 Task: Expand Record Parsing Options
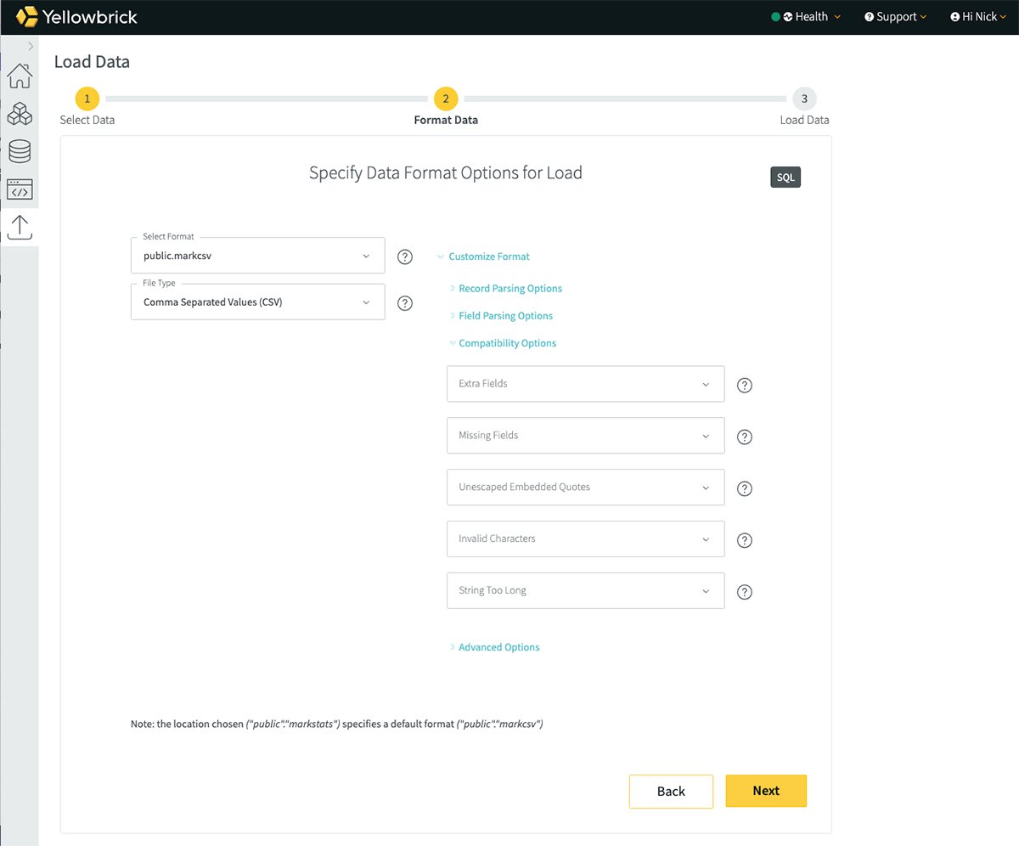click(x=505, y=289)
